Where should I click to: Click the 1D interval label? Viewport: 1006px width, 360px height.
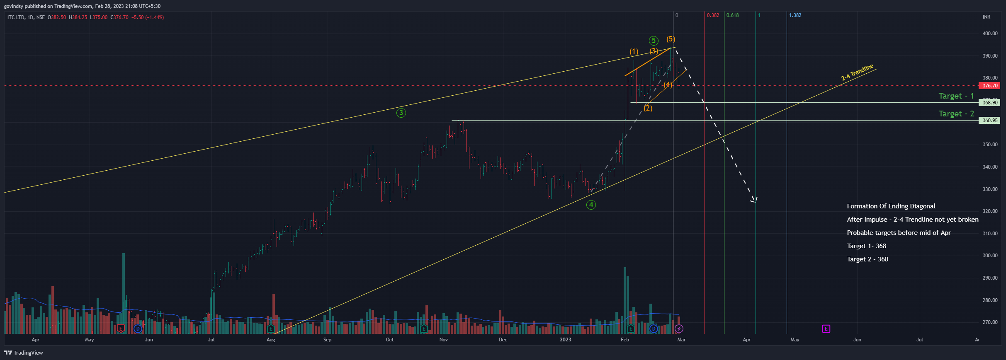(x=31, y=17)
